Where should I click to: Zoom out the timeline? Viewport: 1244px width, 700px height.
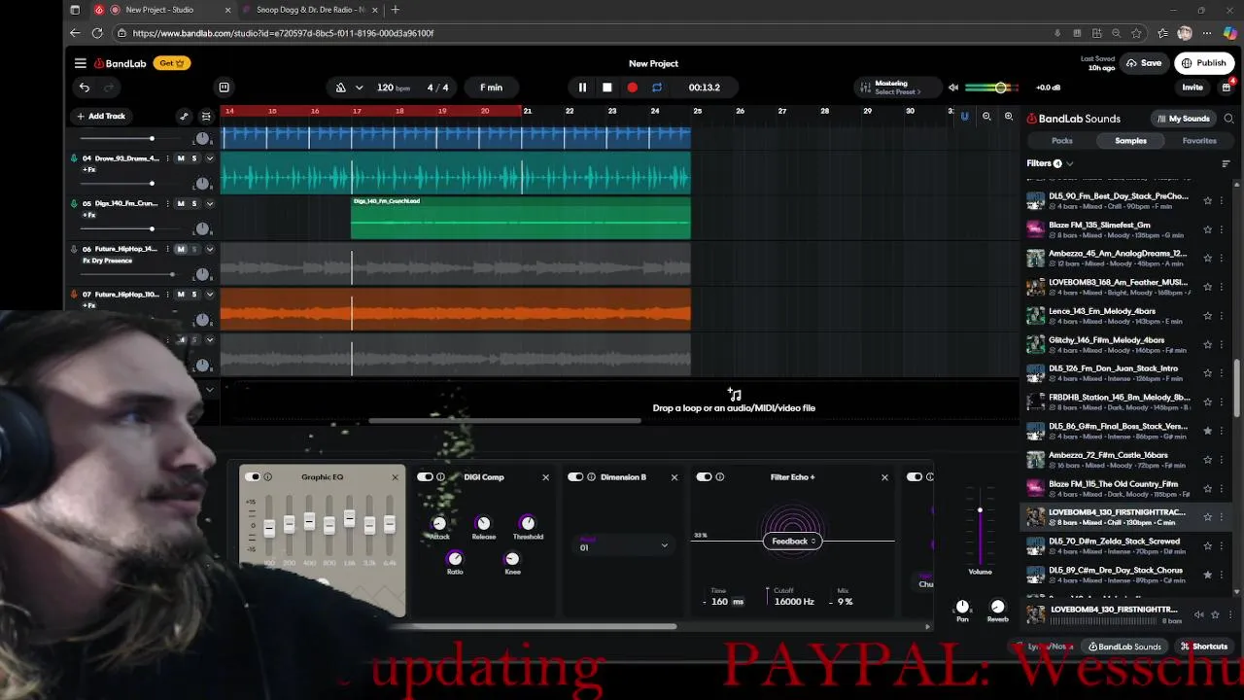click(x=986, y=117)
